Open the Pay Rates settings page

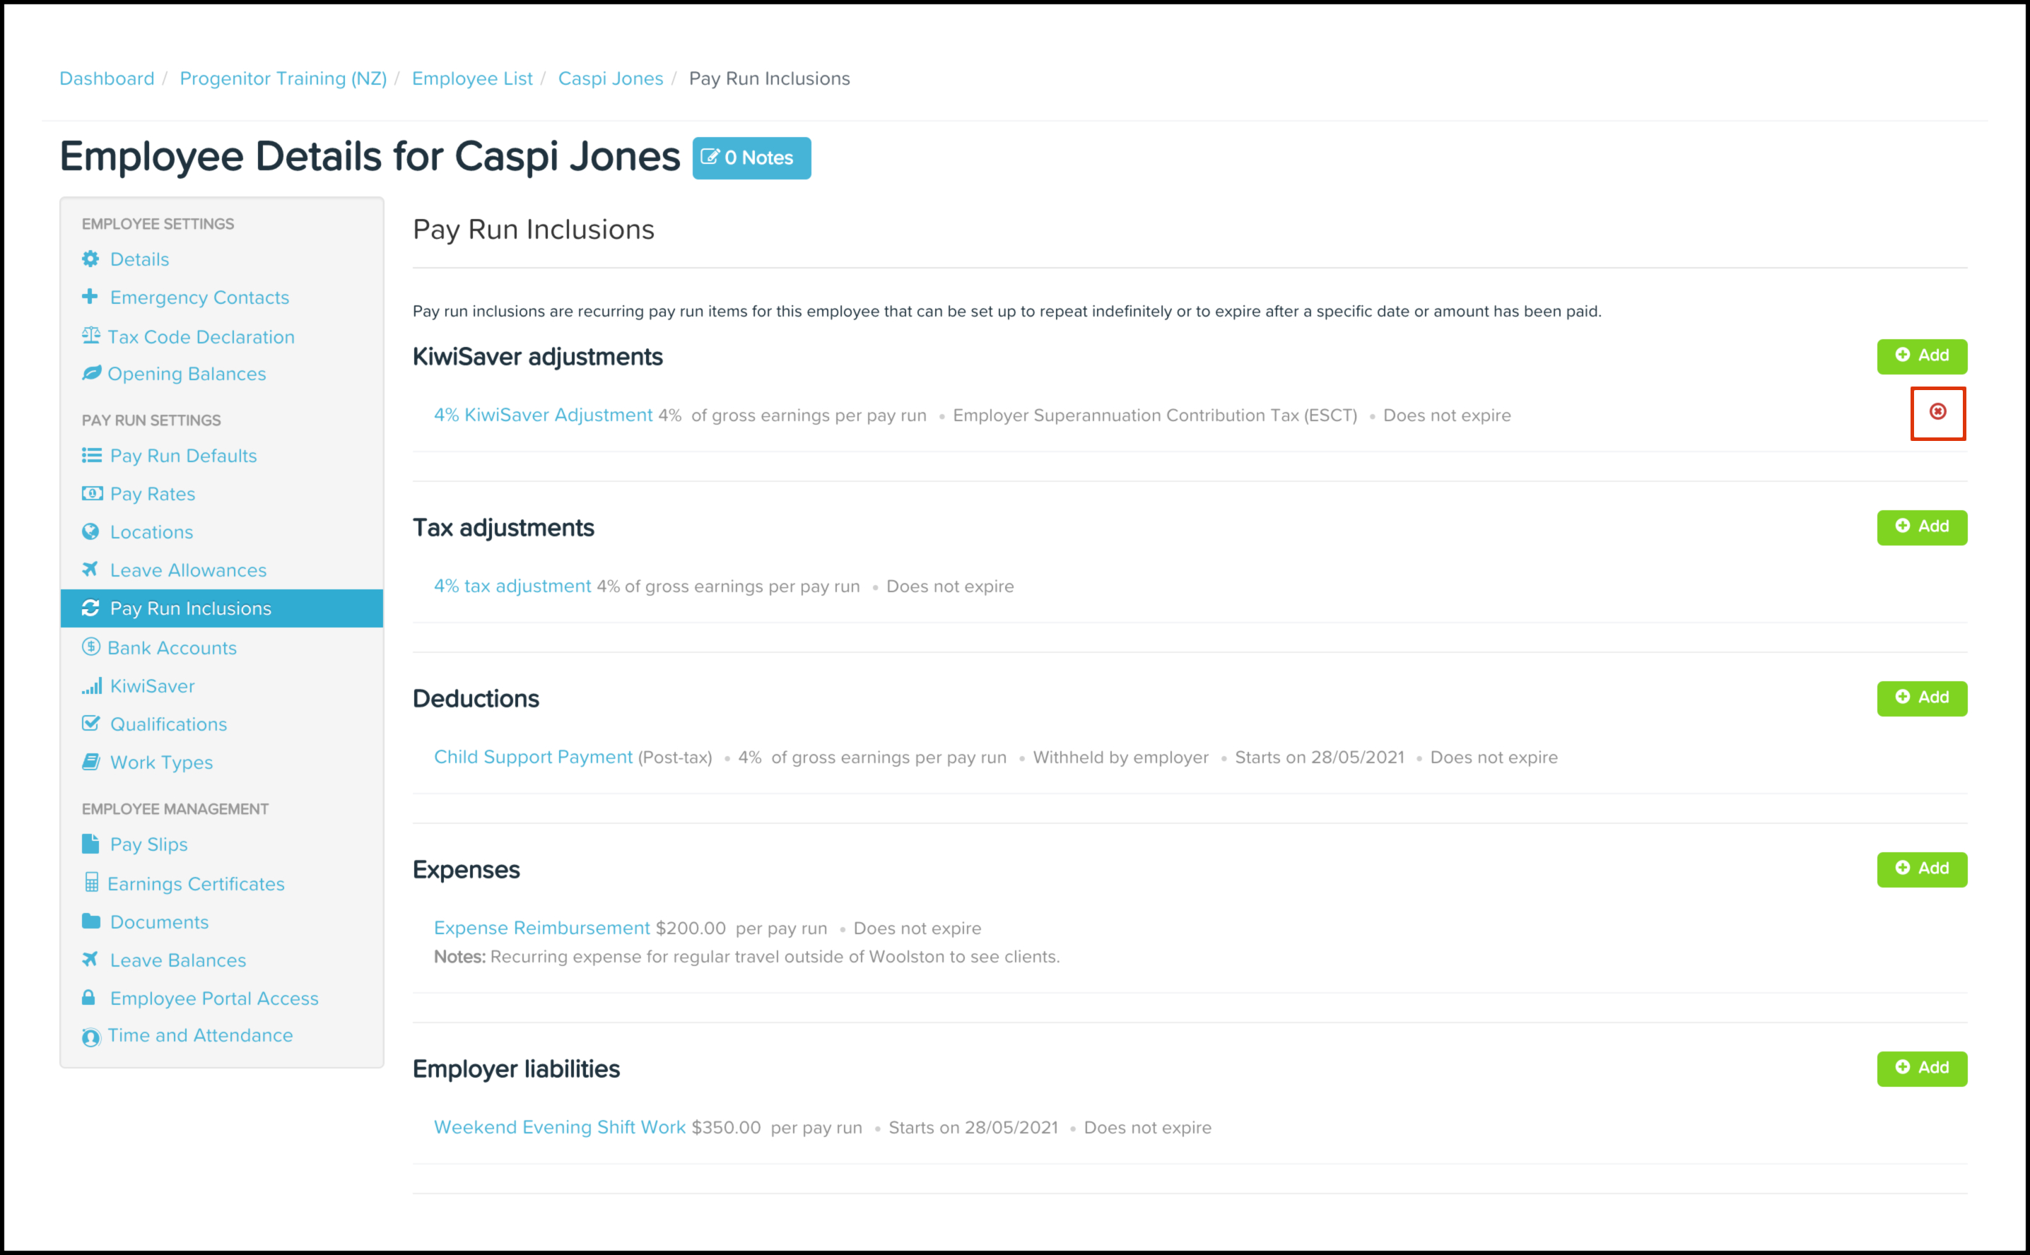click(153, 494)
